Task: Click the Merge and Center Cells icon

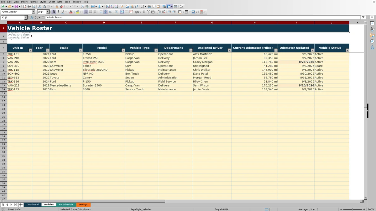Action: coord(122,12)
